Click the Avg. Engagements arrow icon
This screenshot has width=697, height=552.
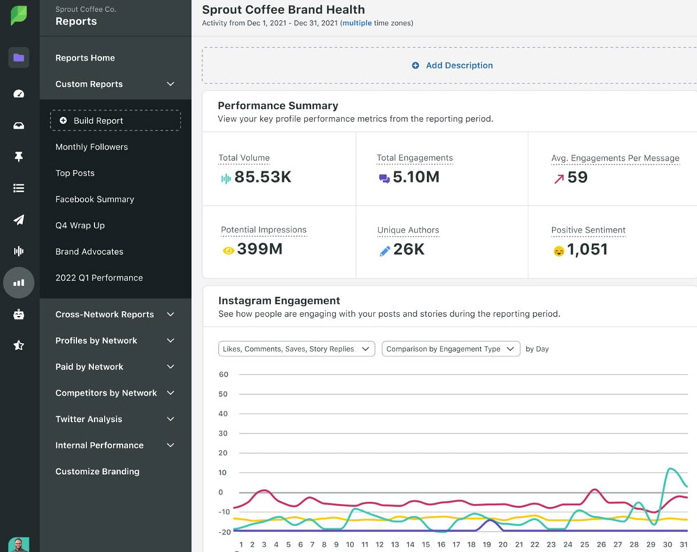point(559,178)
